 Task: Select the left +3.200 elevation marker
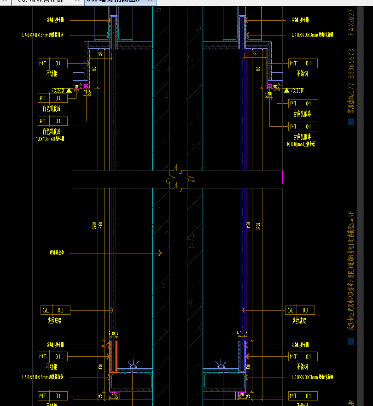point(61,90)
